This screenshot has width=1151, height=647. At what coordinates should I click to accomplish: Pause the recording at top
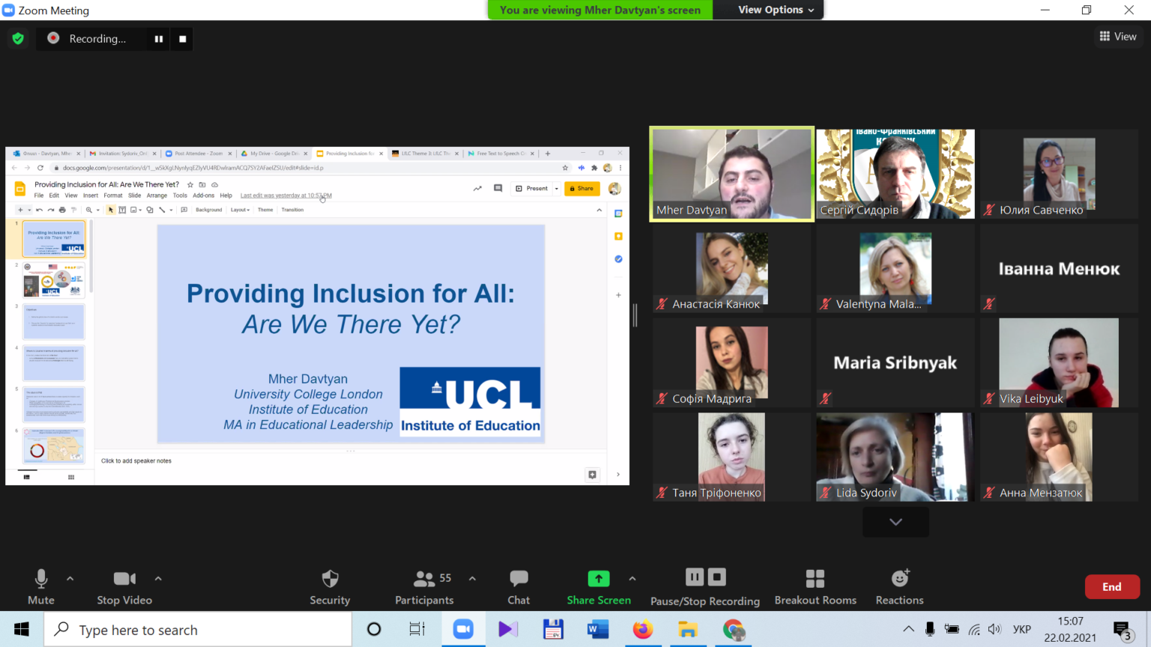[x=159, y=39]
